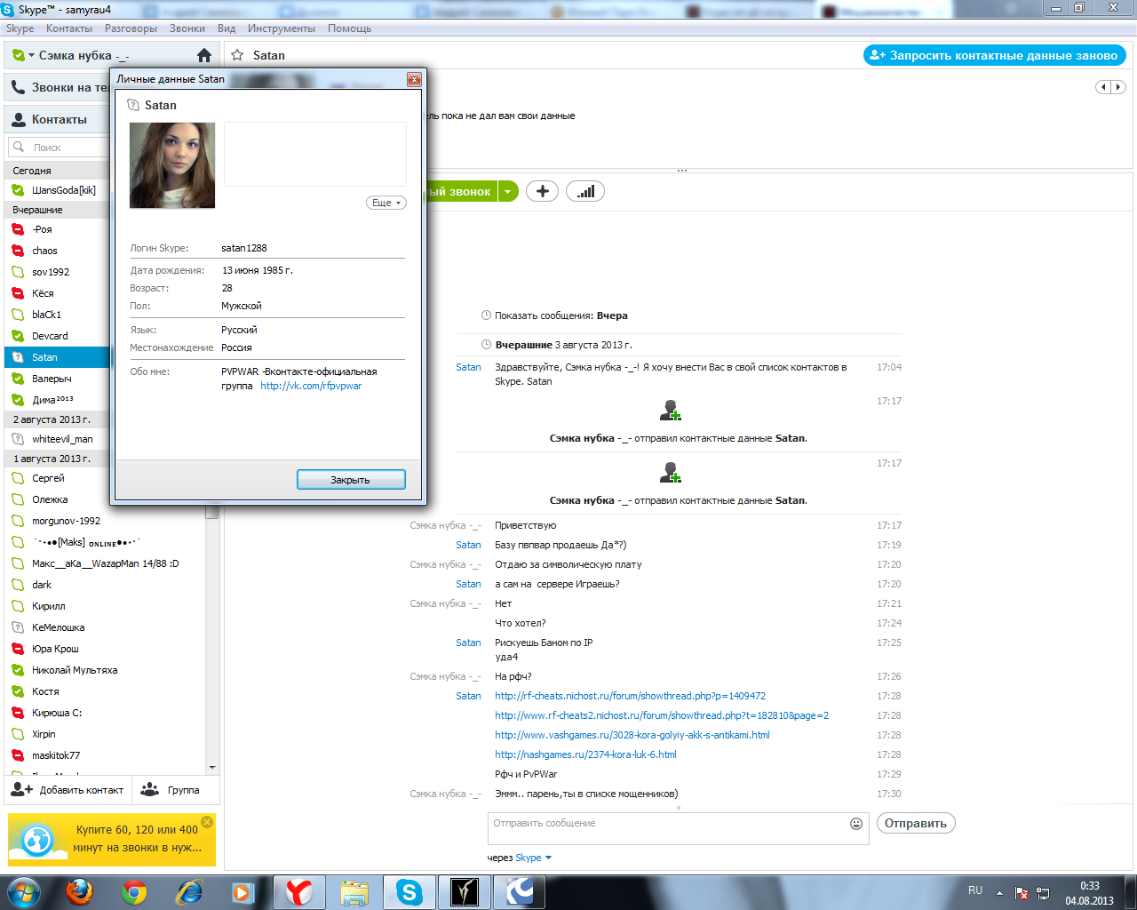Open the Звонки menu
Viewport: 1137px width, 910px height.
(x=187, y=28)
